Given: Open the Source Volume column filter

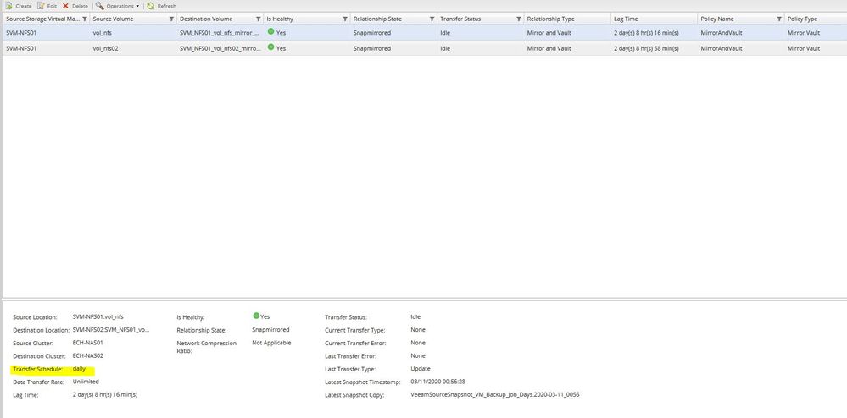Looking at the screenshot, I should [x=172, y=19].
